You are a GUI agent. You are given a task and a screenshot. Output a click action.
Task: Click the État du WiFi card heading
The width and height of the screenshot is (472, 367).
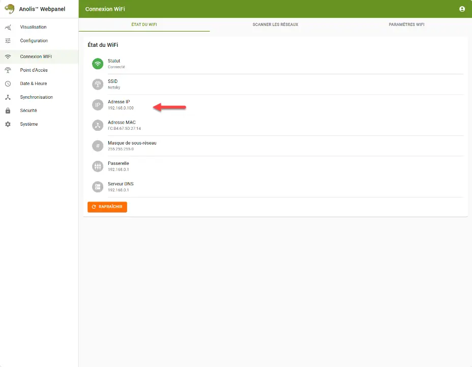click(x=103, y=45)
